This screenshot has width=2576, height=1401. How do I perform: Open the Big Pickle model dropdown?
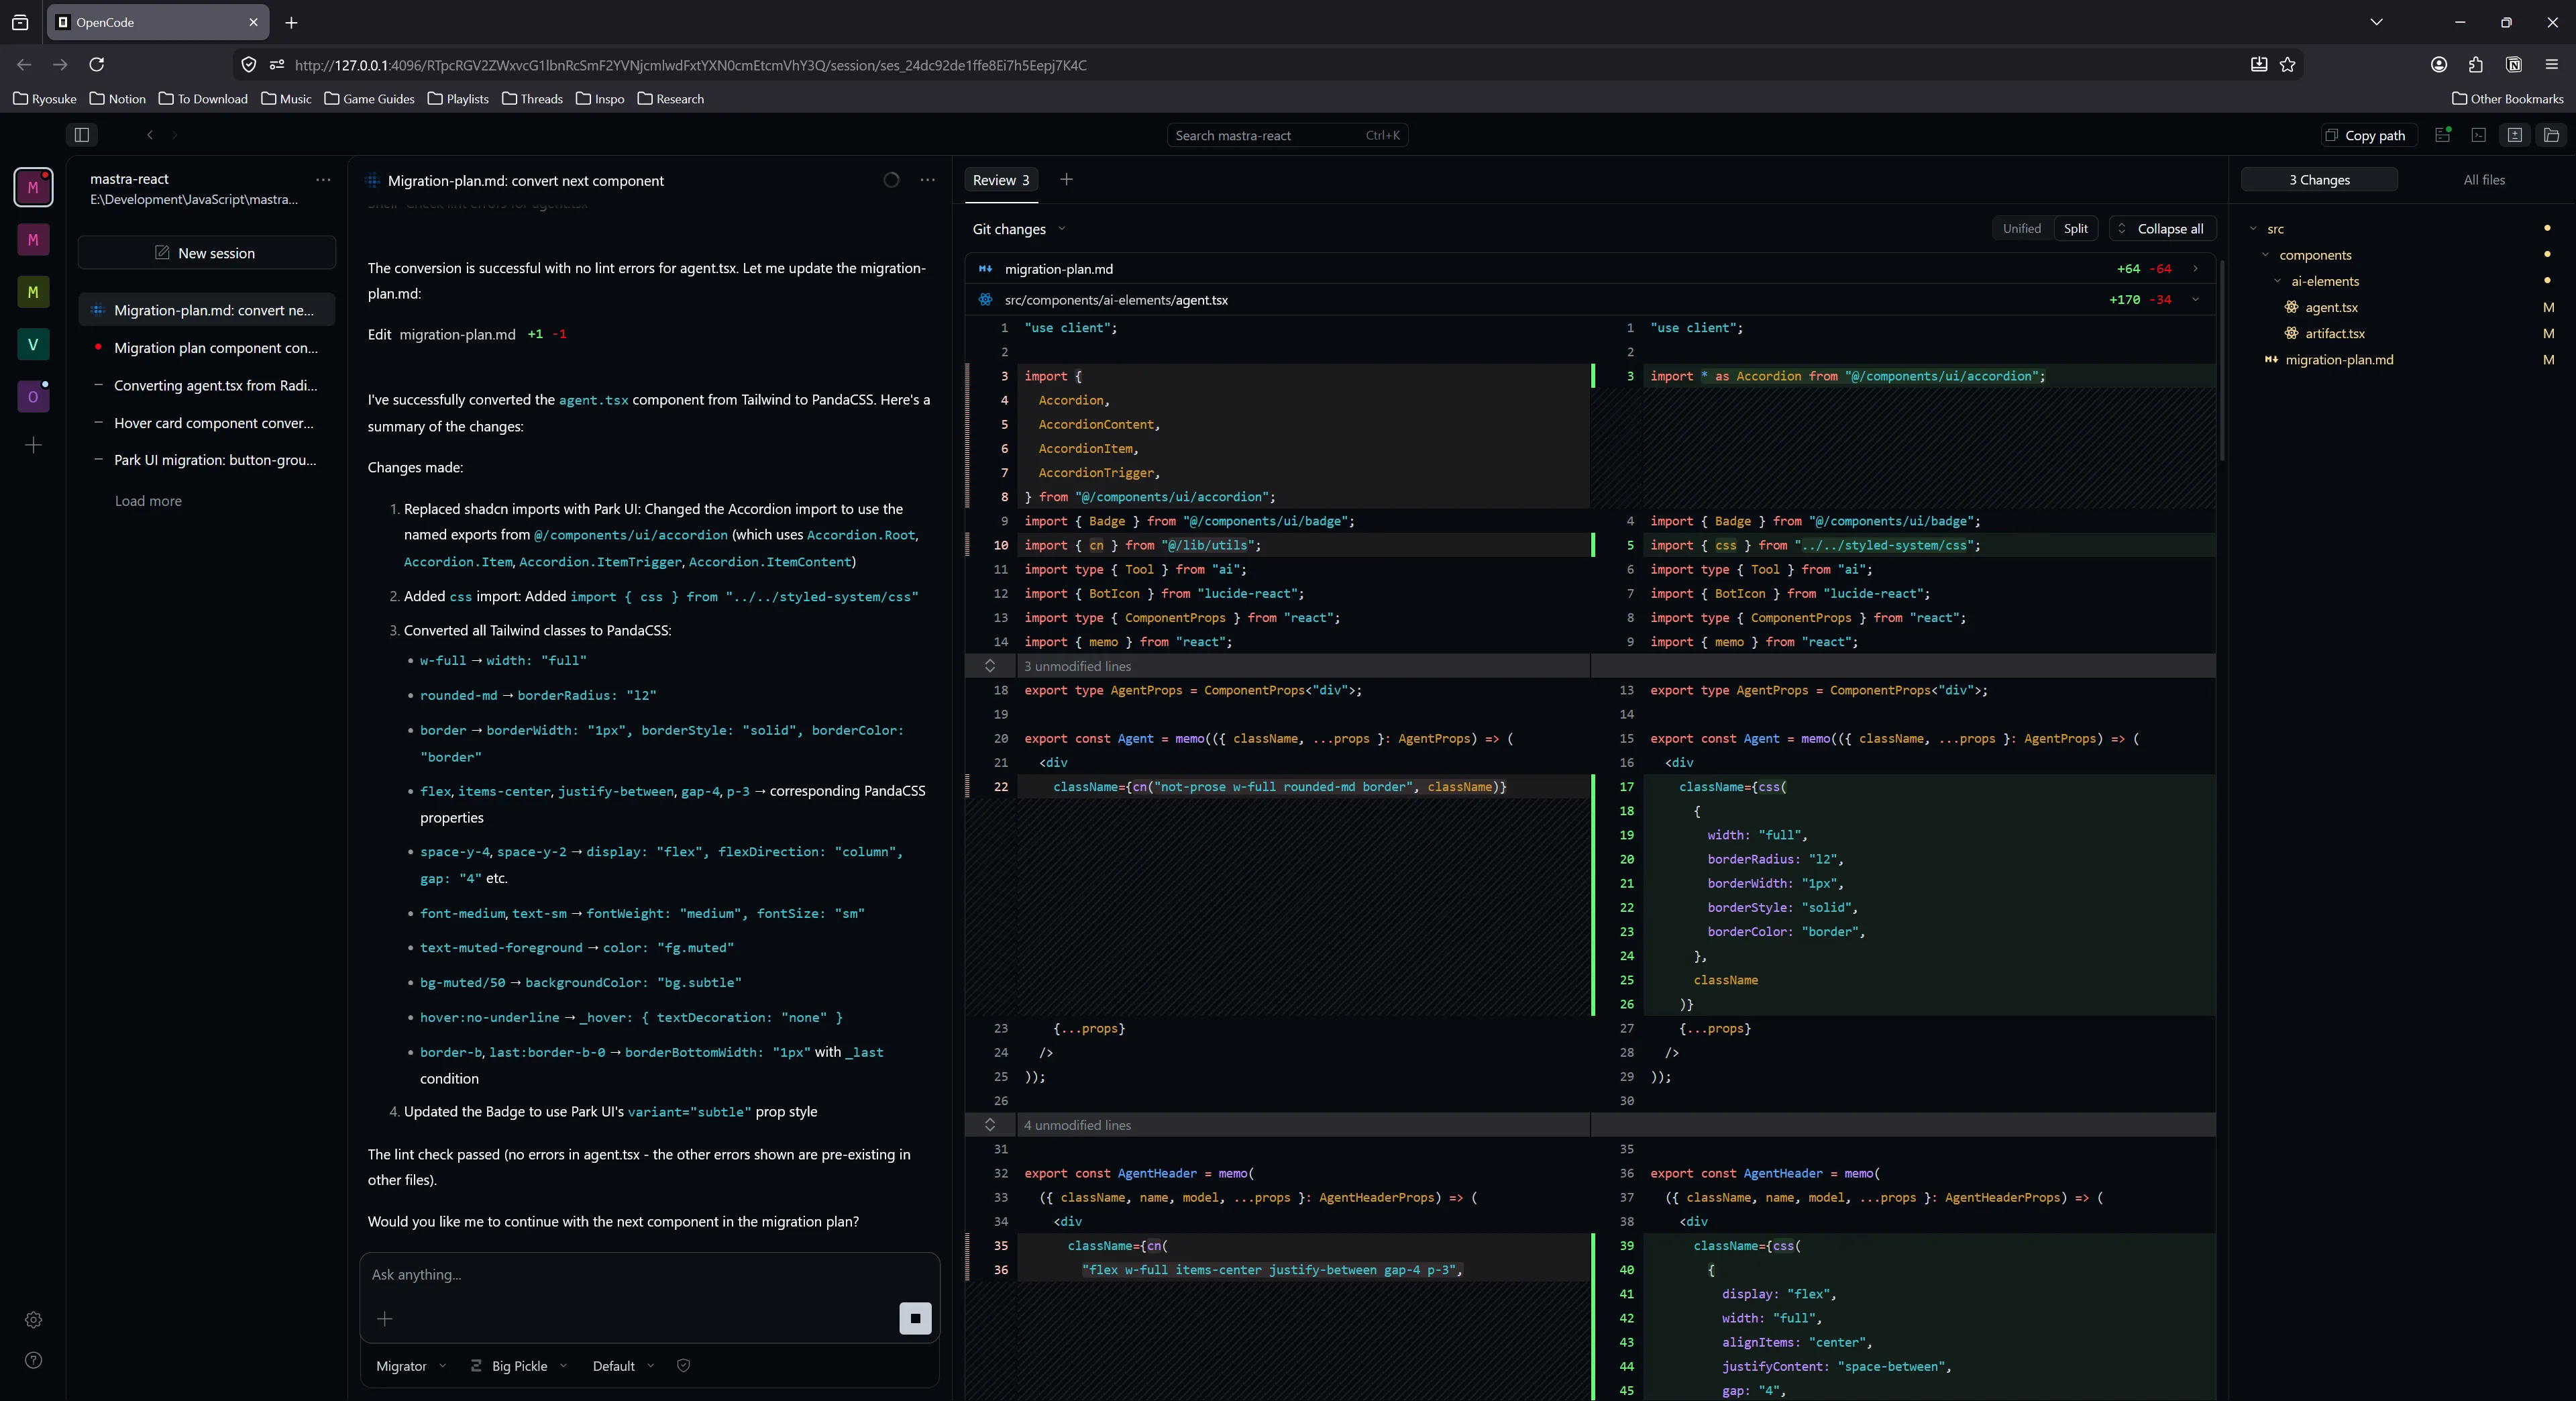click(x=519, y=1366)
